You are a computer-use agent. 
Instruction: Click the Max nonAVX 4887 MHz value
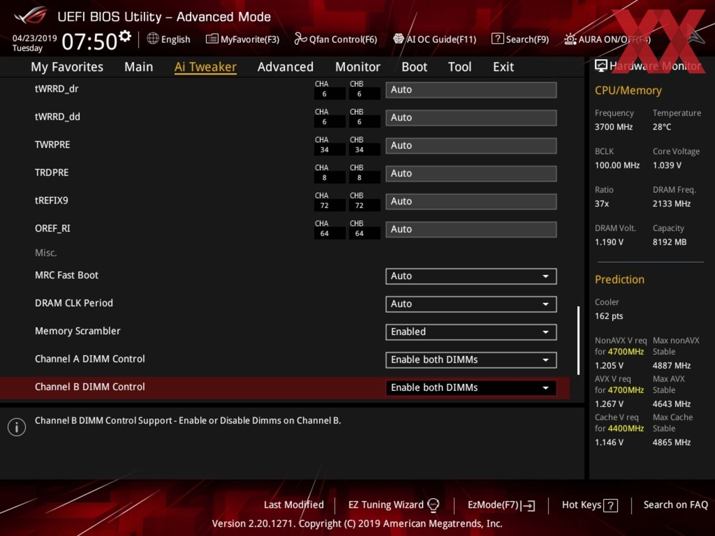tap(672, 366)
